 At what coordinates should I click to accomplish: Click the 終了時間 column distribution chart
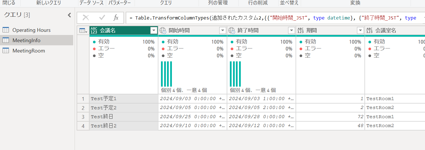click(x=235, y=74)
